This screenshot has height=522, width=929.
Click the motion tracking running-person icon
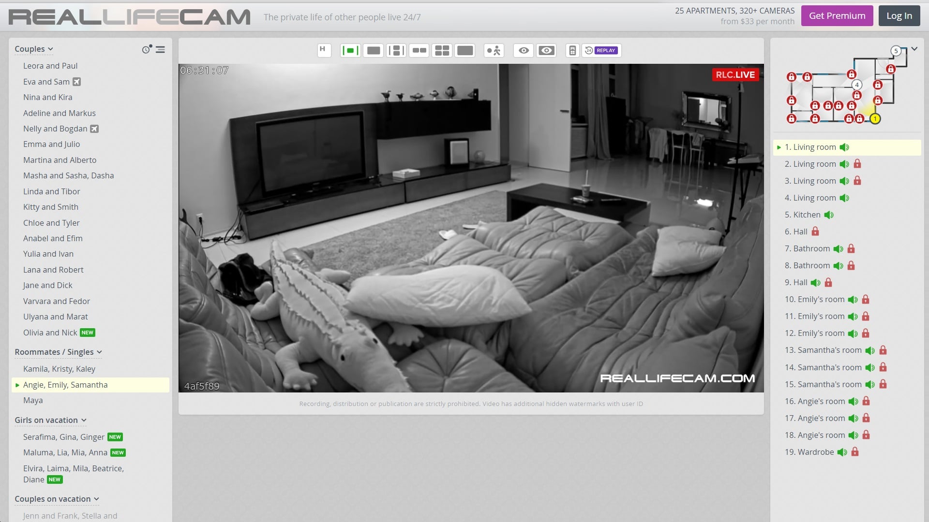coord(494,50)
